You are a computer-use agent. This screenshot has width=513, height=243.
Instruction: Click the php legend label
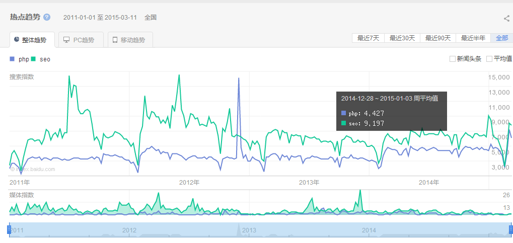24,59
